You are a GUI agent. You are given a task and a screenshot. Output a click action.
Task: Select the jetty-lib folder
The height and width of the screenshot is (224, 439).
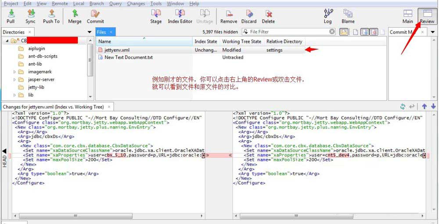36,87
